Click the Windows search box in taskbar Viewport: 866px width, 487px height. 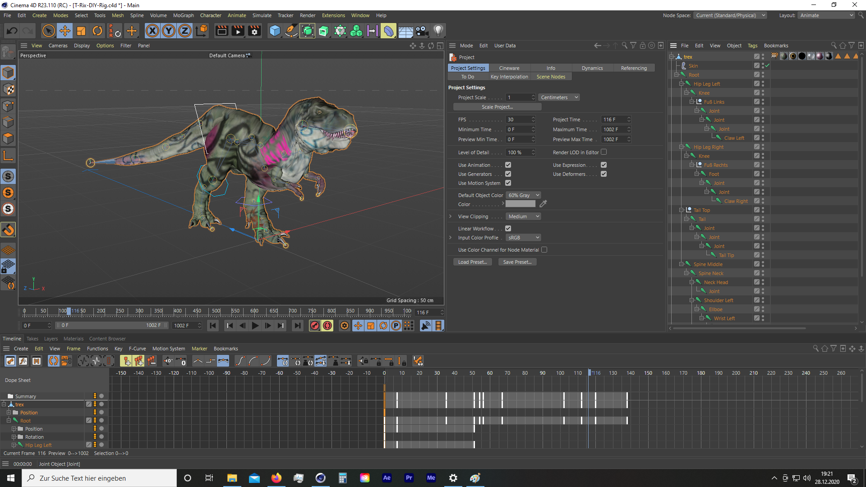point(99,478)
